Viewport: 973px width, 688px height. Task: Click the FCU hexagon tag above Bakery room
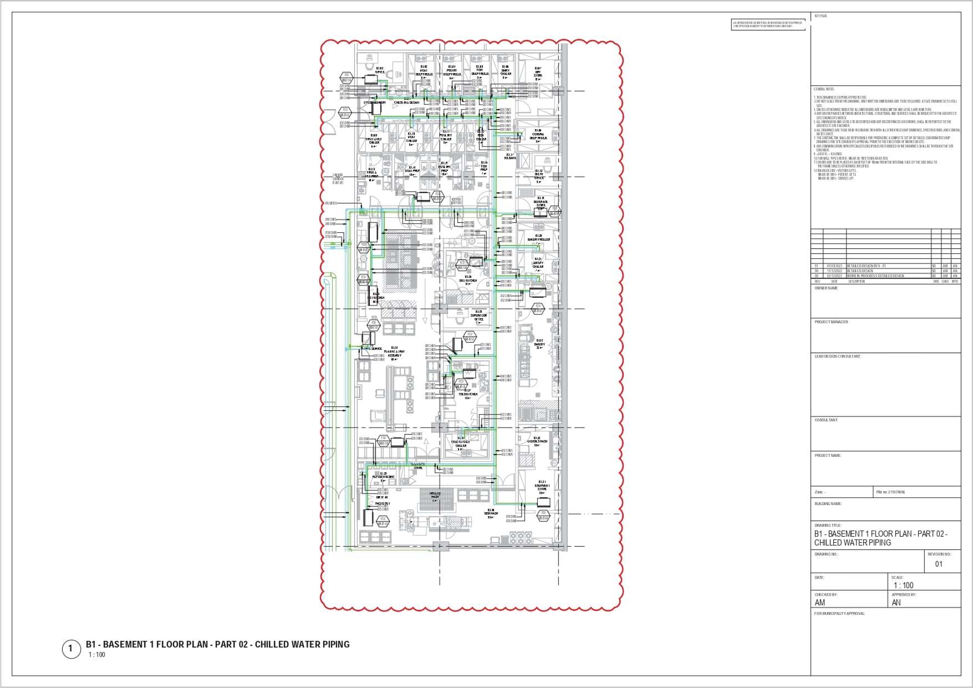[537, 308]
